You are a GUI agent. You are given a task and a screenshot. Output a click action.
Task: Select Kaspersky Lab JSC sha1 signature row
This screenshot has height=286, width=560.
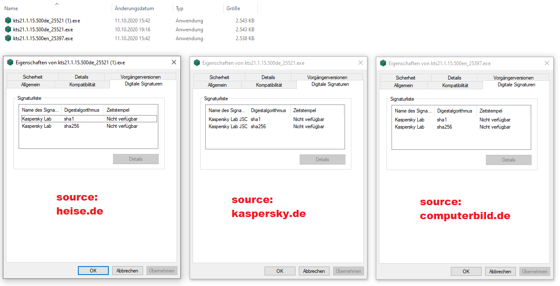click(x=276, y=119)
